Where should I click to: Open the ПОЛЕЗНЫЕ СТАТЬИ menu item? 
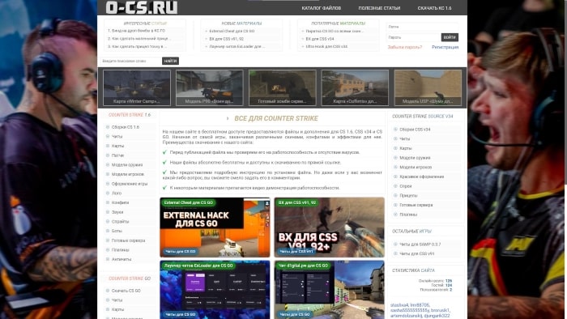[x=379, y=8]
